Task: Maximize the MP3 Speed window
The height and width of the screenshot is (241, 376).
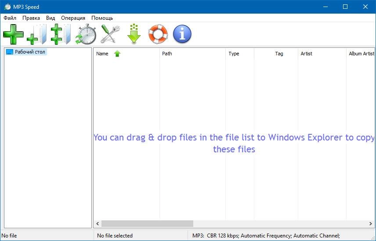Action: point(345,7)
